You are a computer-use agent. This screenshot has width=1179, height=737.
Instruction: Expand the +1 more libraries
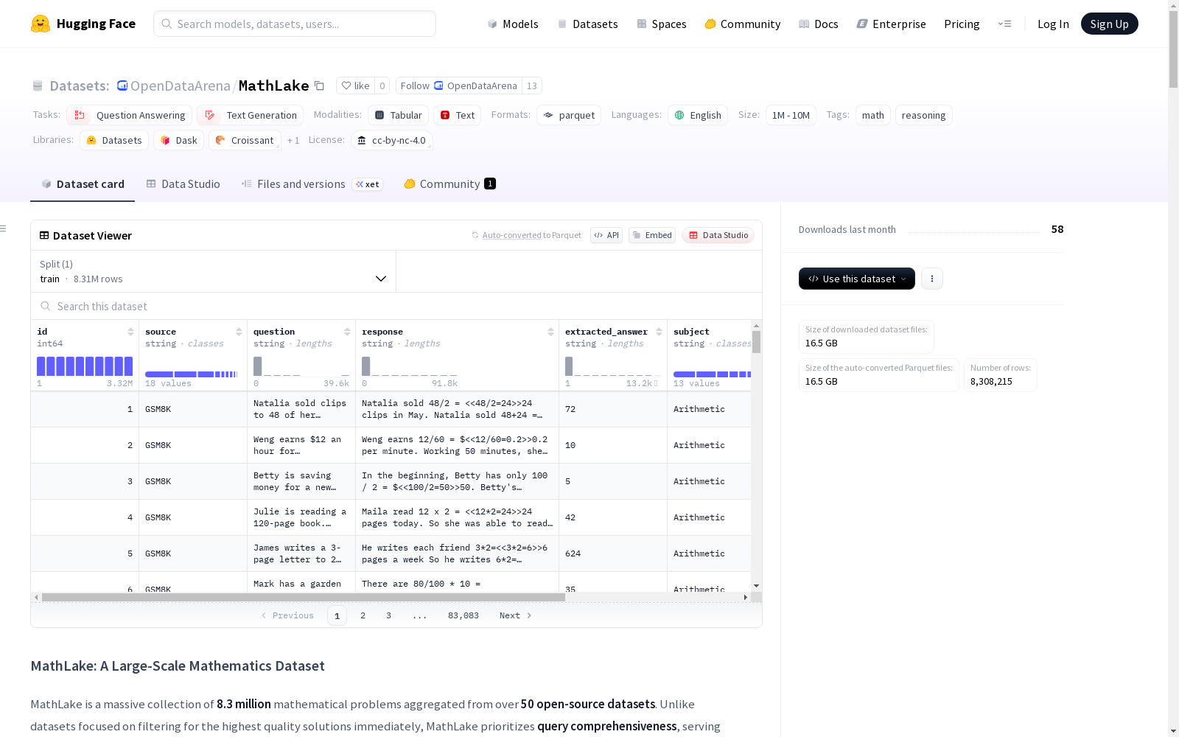click(293, 140)
